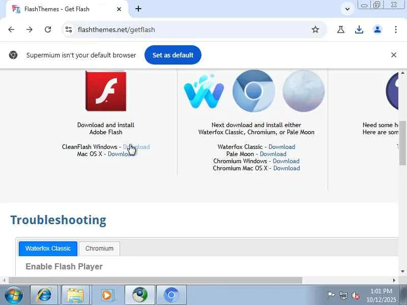Switch to the Waterfox Classic tab
407x305 pixels.
click(x=48, y=249)
